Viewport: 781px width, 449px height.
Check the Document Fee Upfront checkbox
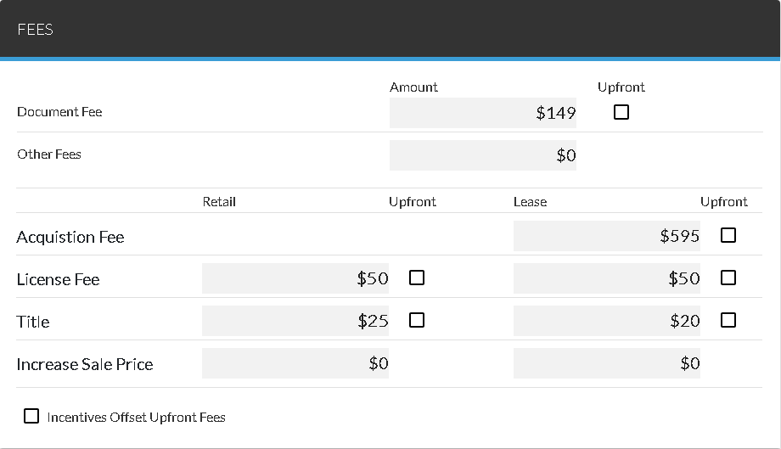[621, 112]
